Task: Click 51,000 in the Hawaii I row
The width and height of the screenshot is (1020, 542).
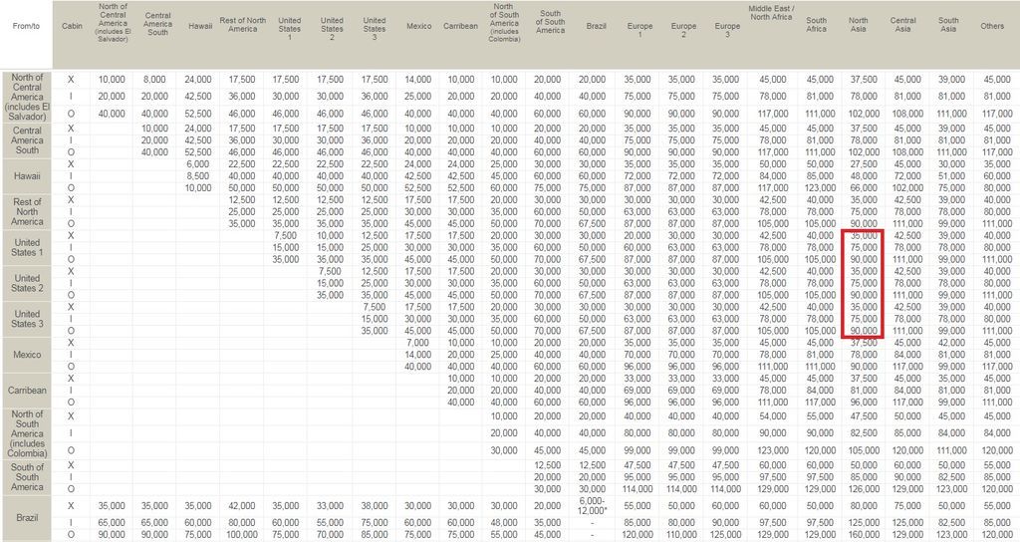Action: pyautogui.click(x=951, y=175)
